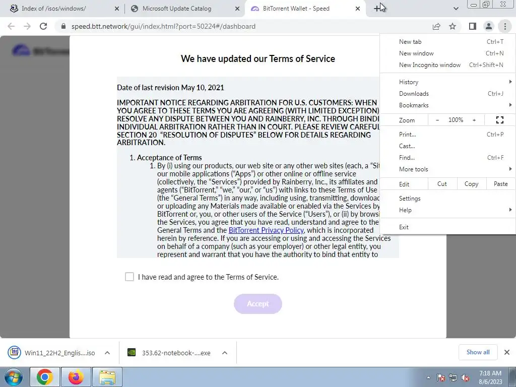The image size is (516, 387).
Task: Click the browser Back arrow
Action: [x=11, y=26]
